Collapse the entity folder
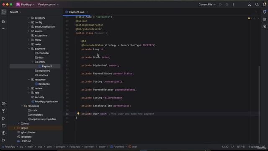This screenshot has height=151, width=268. (x=33, y=62)
